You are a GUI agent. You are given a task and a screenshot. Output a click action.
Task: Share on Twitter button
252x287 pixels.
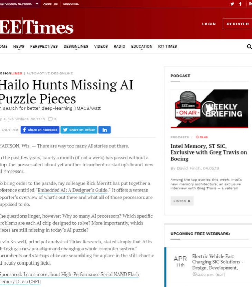79,130
